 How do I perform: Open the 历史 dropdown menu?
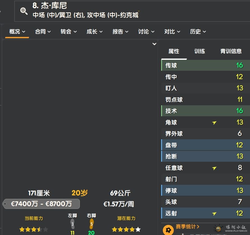pos(198,32)
